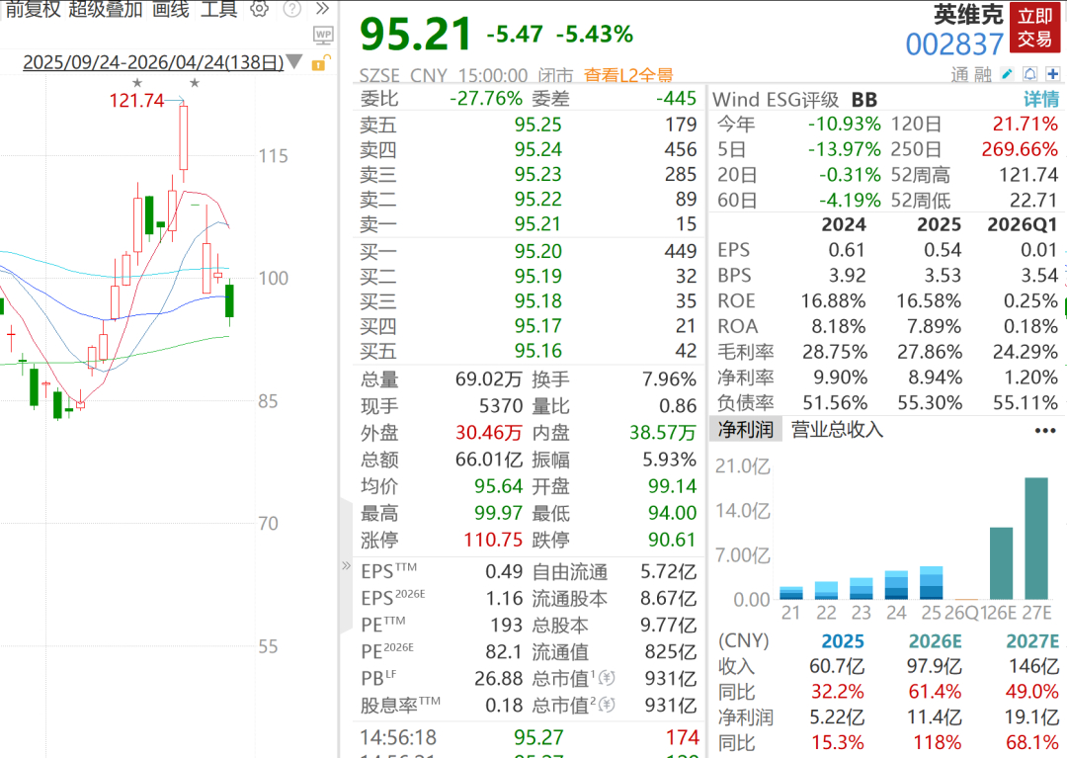Viewport: 1067px width, 758px height.
Task: Click the 25 stacked profit bar
Action: 931,583
